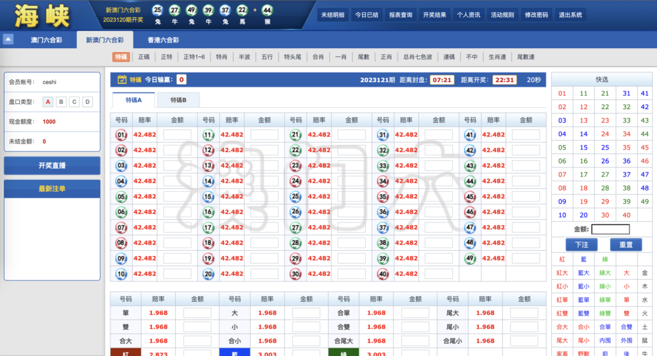Switch 盘口类型 to option B
This screenshot has height=356, width=657.
[x=61, y=102]
